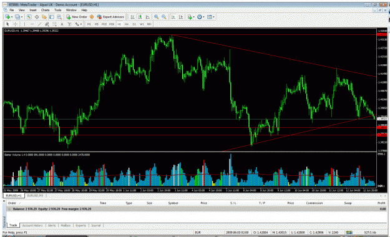Screen dimensions: 390x237
Task: Toggle the Chart Shift icon
Action: click(x=181, y=17)
